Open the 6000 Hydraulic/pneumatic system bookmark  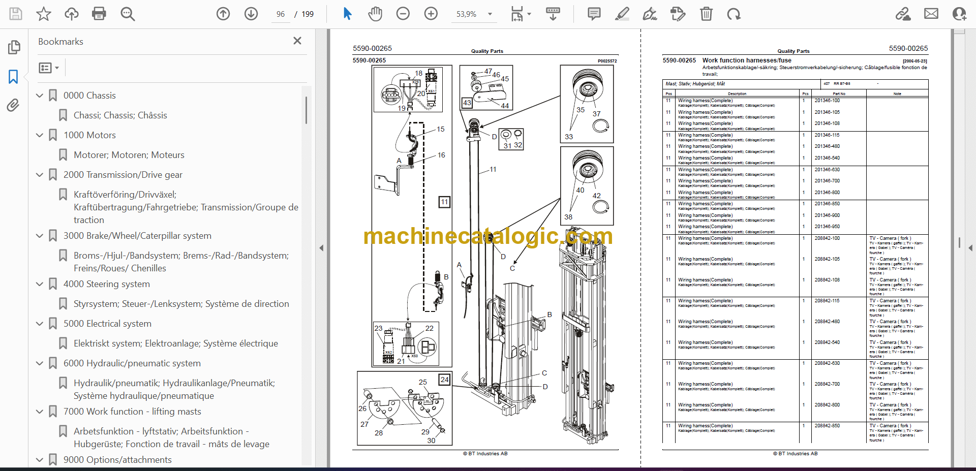132,363
